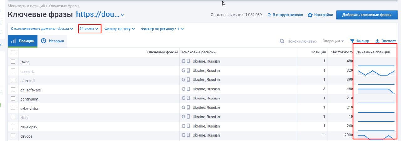This screenshot has height=141, width=401.
Task: Click the frequency value 2900
Action: tap(348, 135)
